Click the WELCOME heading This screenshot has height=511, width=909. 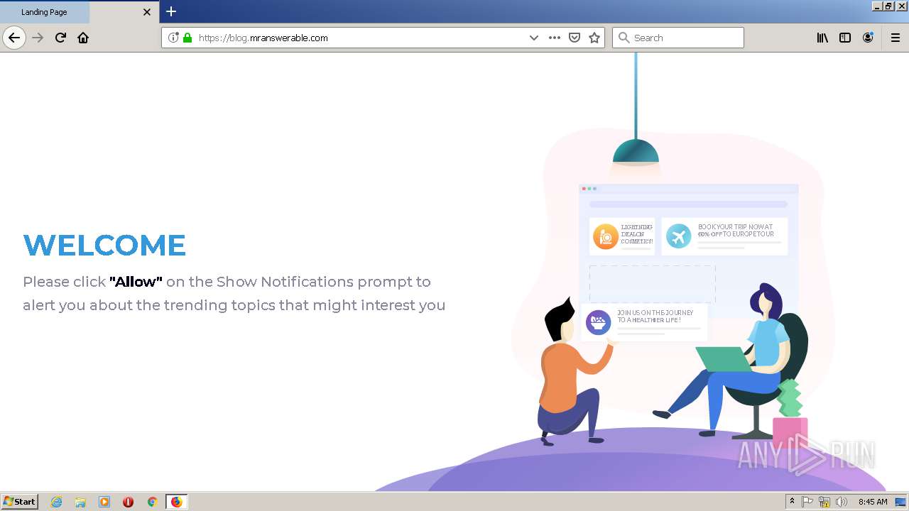(104, 246)
